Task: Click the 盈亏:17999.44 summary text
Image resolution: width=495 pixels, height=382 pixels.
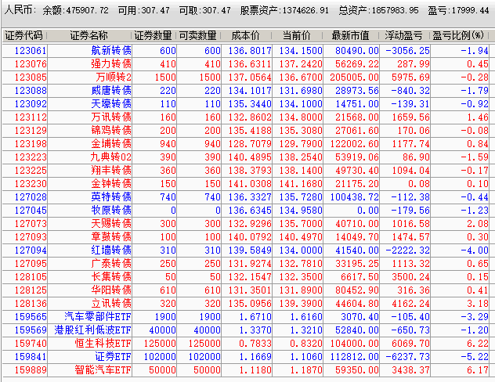Action: pos(458,10)
